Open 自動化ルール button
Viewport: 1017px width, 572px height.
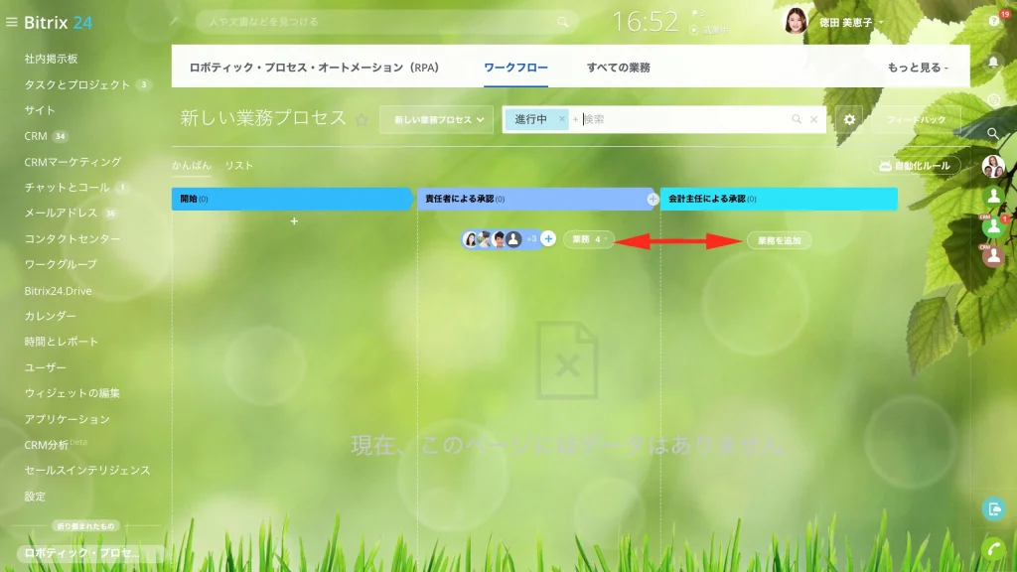coord(915,166)
